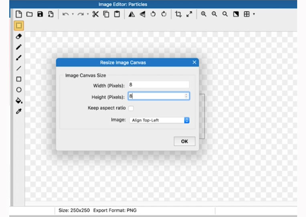Enable the Keep aspect ratio checkbox
The width and height of the screenshot is (306, 217).
pos(131,108)
